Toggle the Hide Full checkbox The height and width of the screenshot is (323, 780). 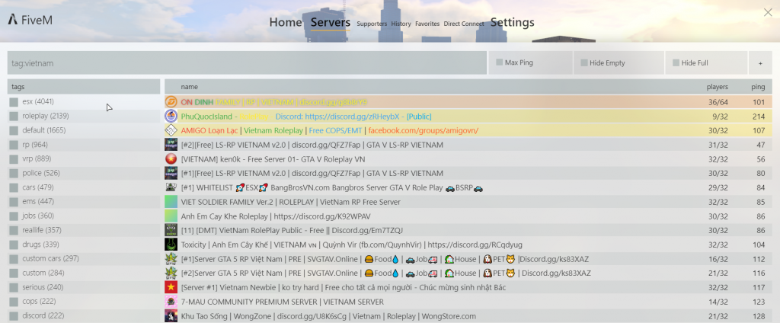(675, 62)
